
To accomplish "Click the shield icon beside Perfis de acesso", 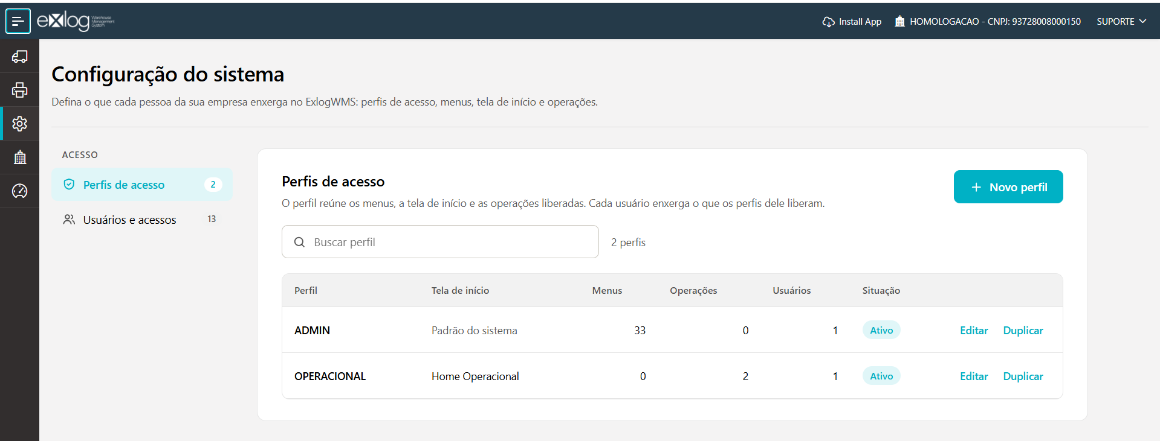I will 70,185.
